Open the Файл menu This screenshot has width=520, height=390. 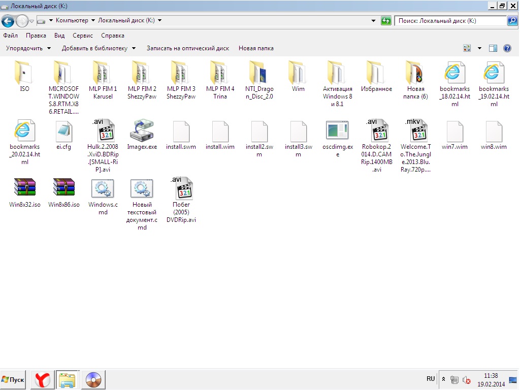(10, 36)
